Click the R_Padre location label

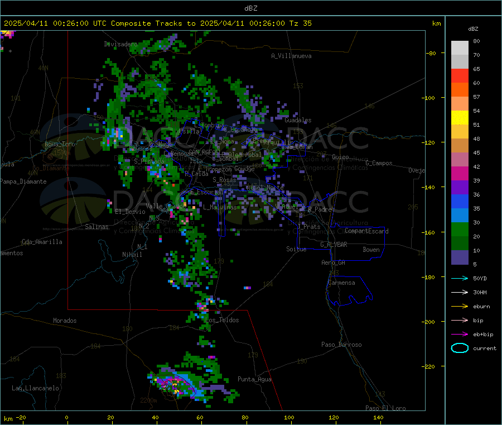coord(320,209)
